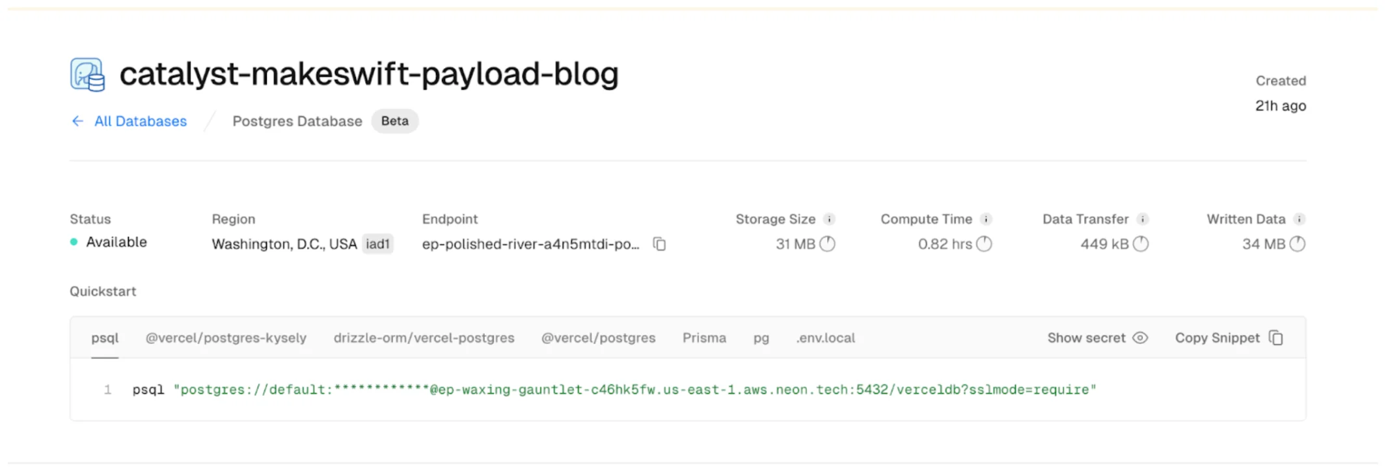
Task: Click the Storage Size usage gauge icon
Action: point(827,244)
